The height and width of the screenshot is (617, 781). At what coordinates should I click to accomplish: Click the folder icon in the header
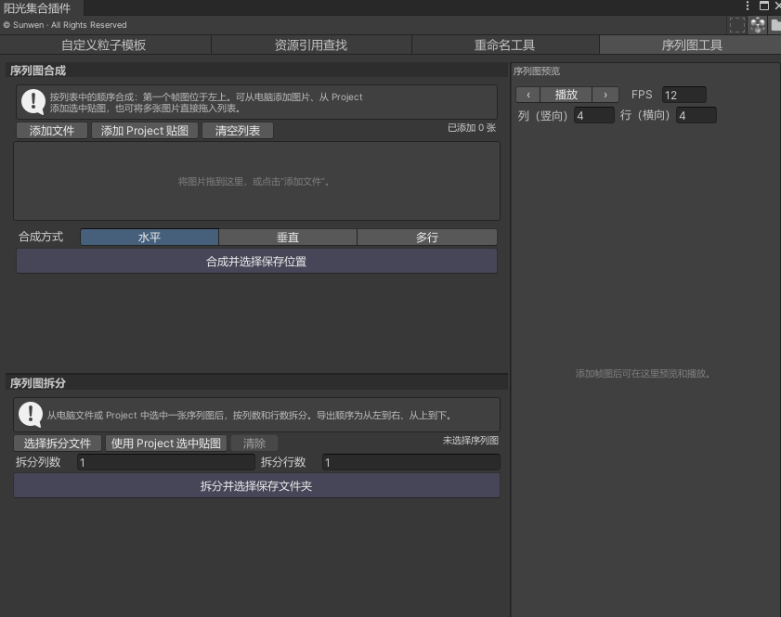(x=776, y=25)
